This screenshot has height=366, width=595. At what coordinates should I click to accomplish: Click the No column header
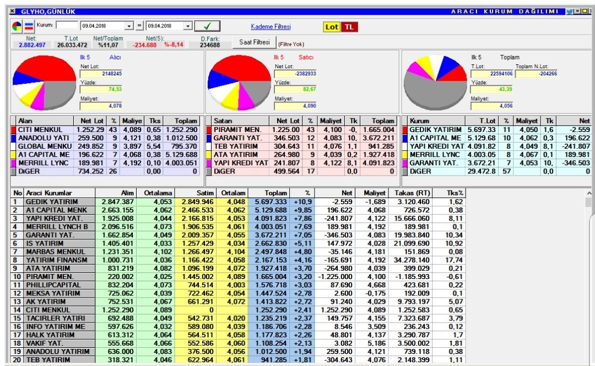click(17, 193)
